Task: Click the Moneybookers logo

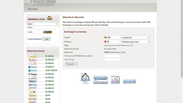Action: coord(32,78)
